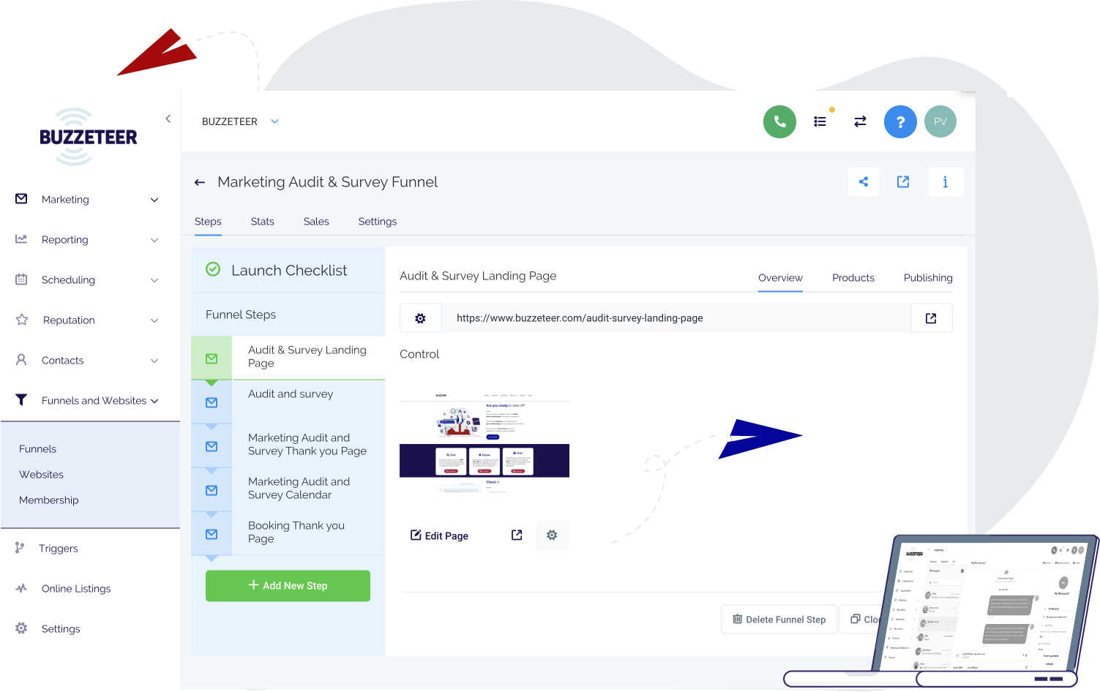Expand the BUZZETEER account dropdown

(274, 121)
